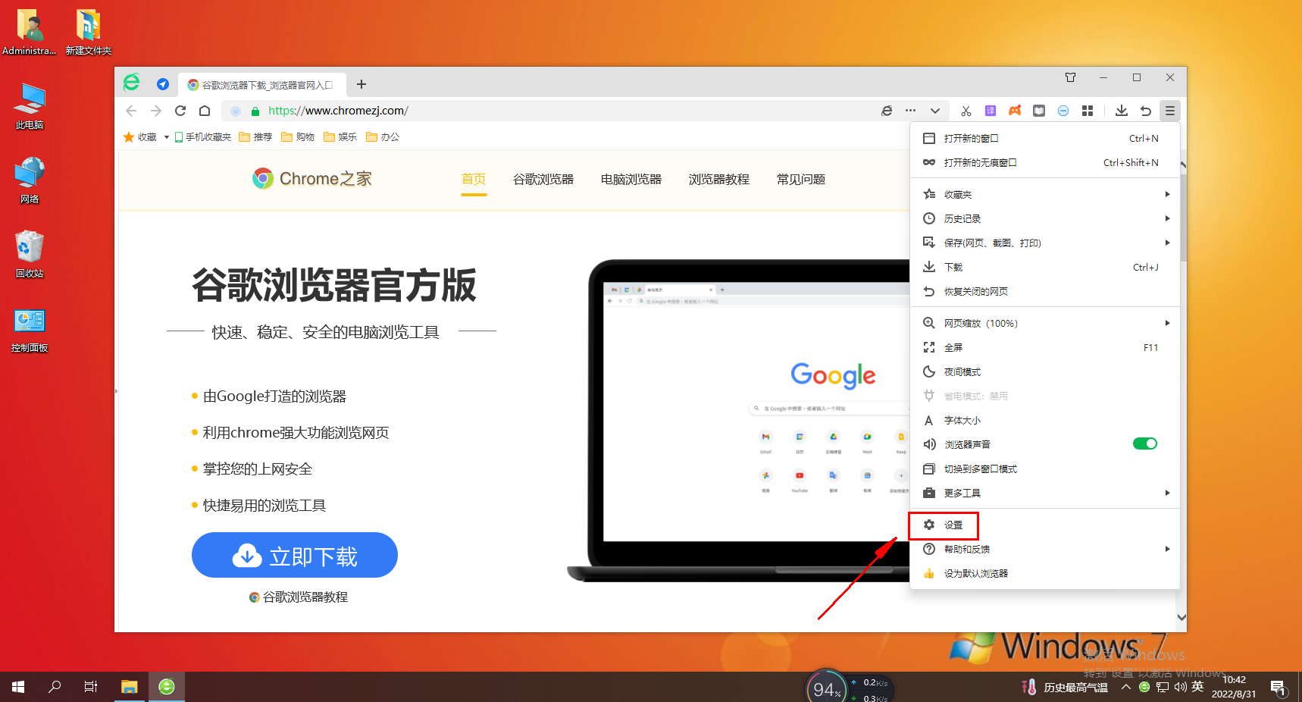This screenshot has width=1302, height=702.
Task: Open the apps grid icon
Action: click(1088, 111)
